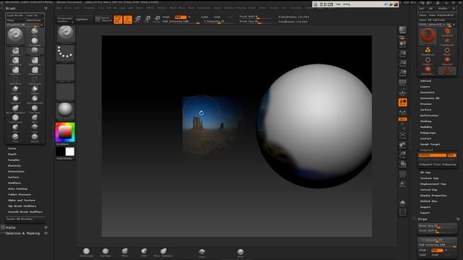
Task: Pick the ClayTubes brush in bottom shelf
Action: (106, 252)
